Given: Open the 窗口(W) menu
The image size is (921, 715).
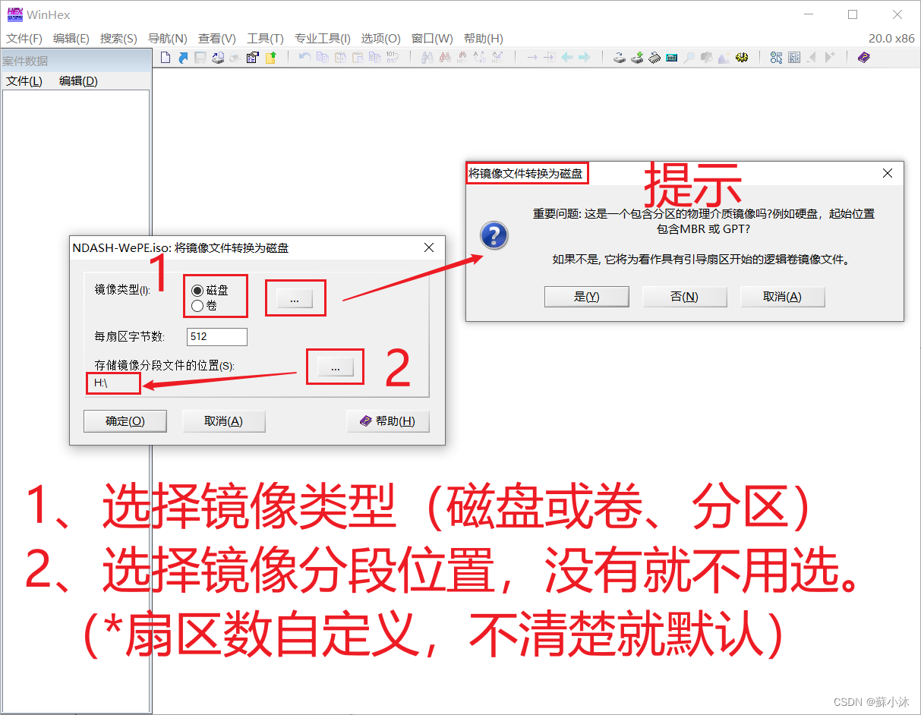Looking at the screenshot, I should click(x=432, y=39).
